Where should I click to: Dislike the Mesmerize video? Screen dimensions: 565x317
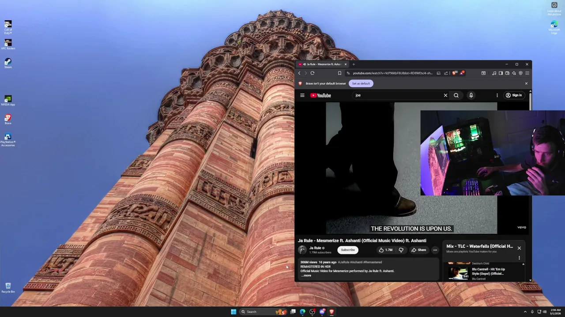(401, 250)
